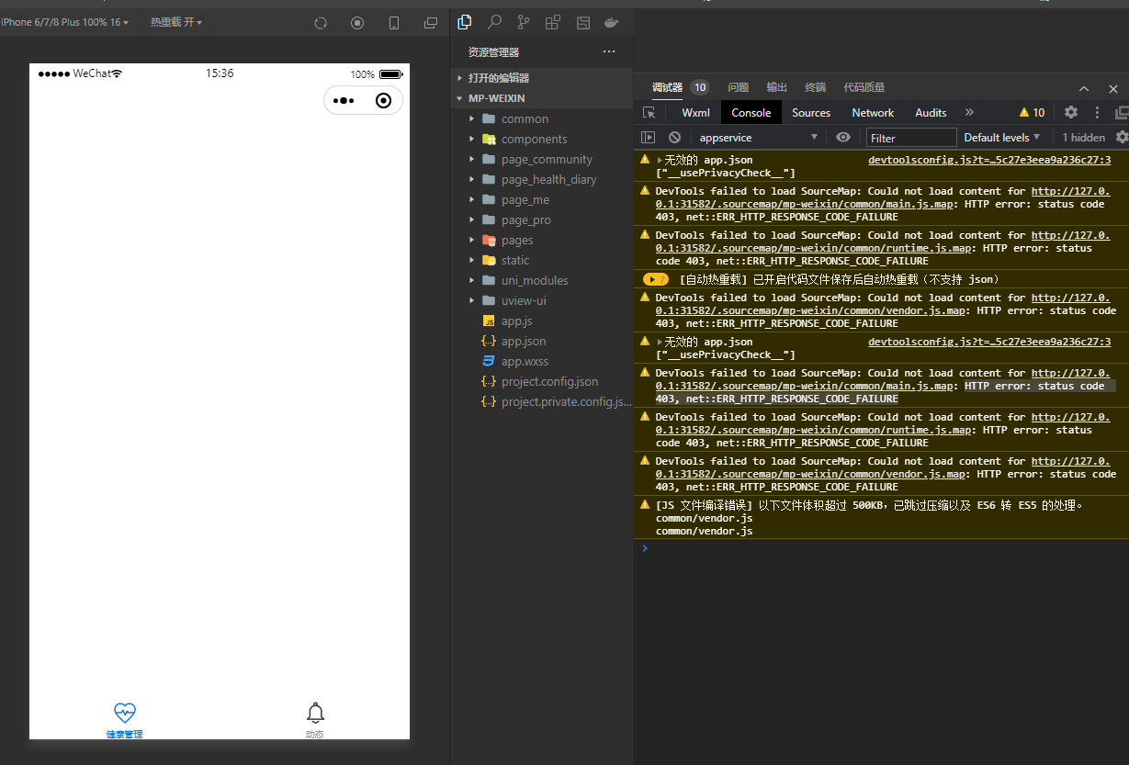Switch to the Audits tab
1129x765 pixels.
click(x=931, y=112)
